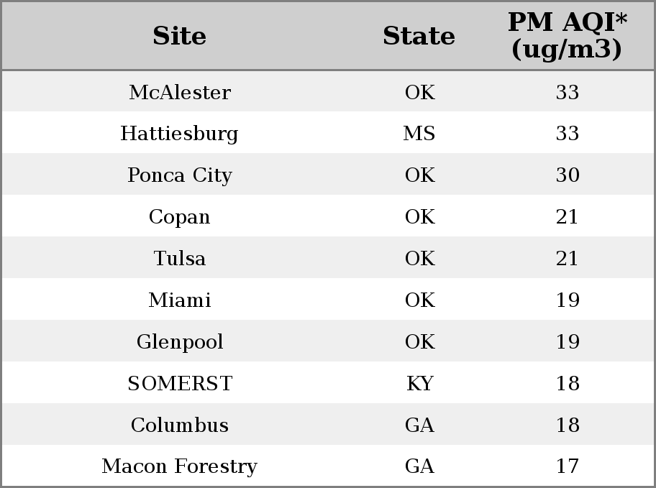
Task: Click the AQI value 30 for Ponca City
Action: 568,175
